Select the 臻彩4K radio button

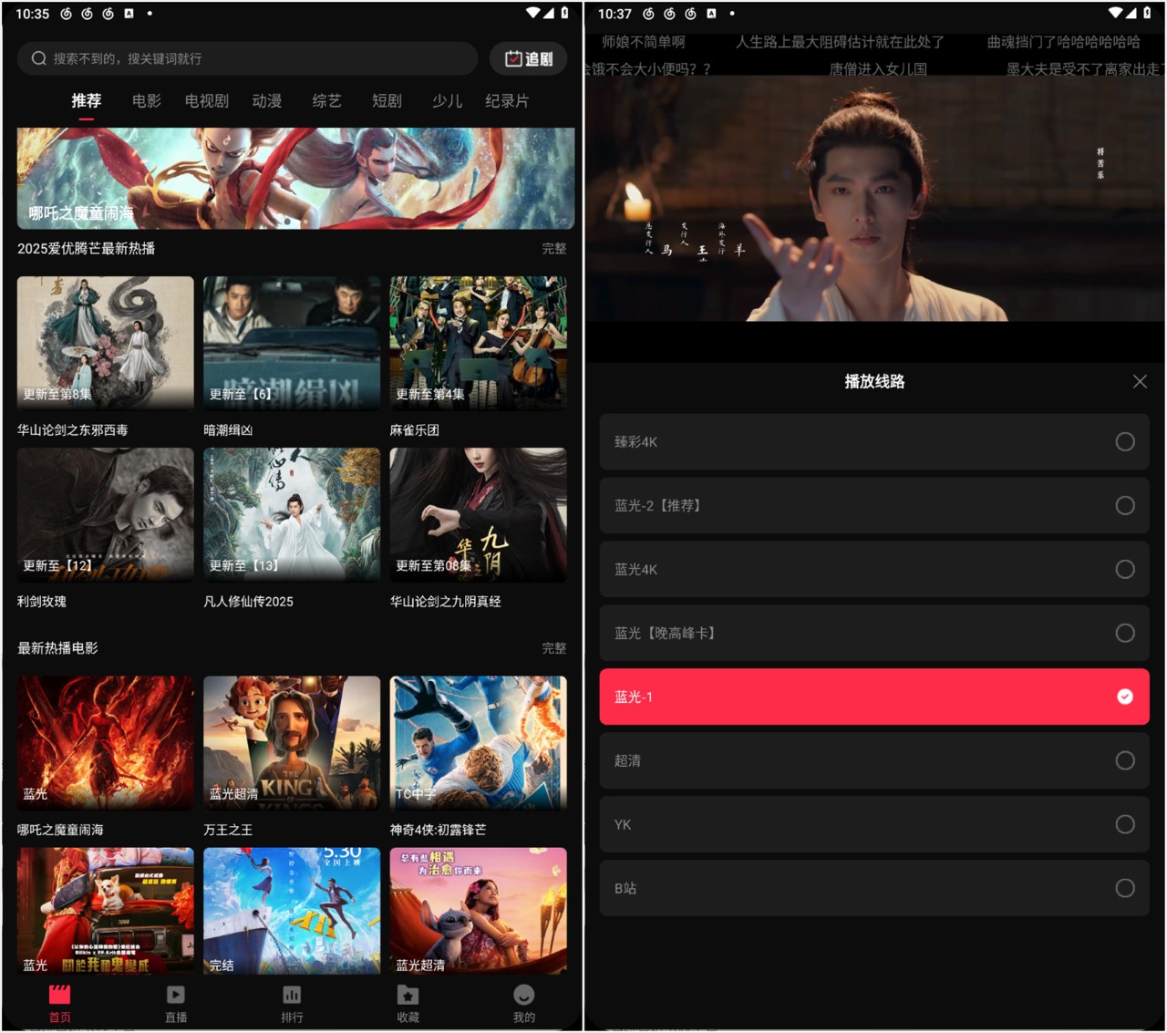[x=1125, y=441]
